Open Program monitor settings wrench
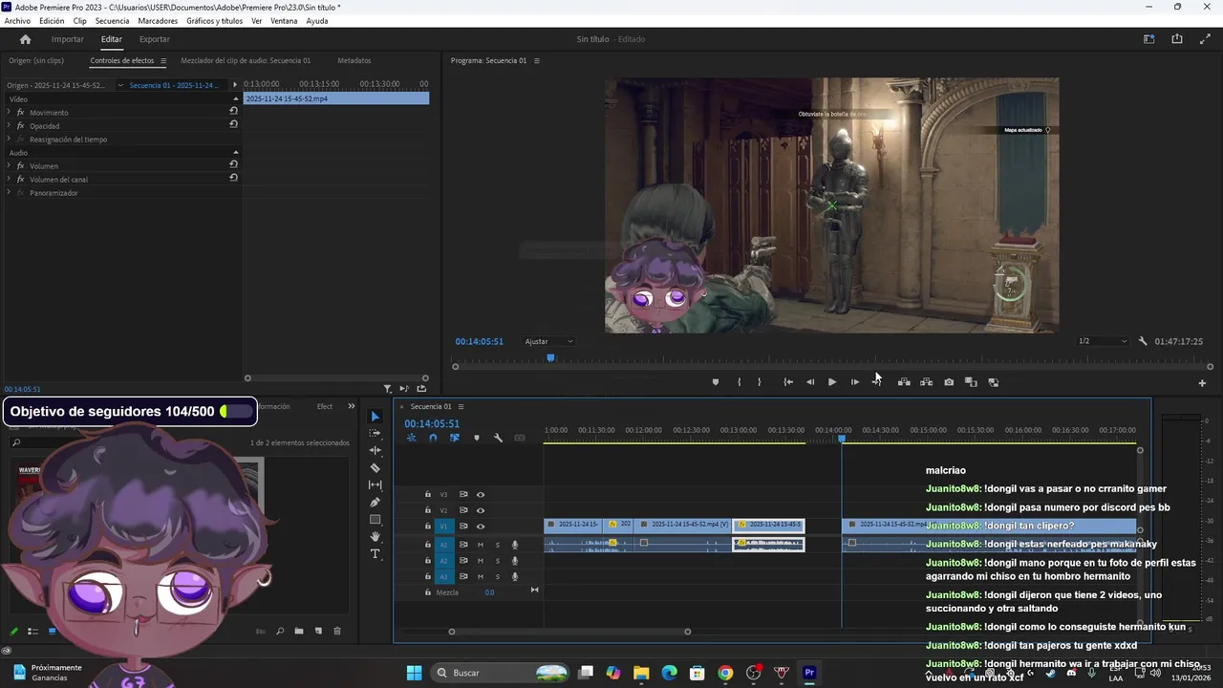 (x=1143, y=341)
